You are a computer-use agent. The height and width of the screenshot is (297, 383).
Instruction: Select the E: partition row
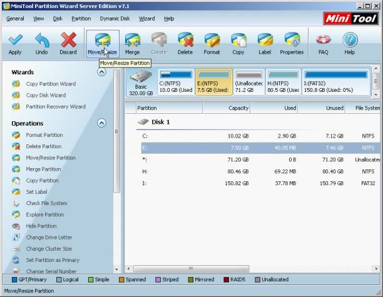pyautogui.click(x=260, y=148)
